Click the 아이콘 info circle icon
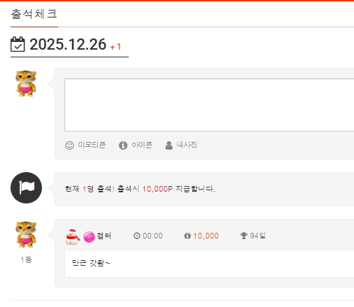The height and width of the screenshot is (307, 354). click(x=123, y=145)
